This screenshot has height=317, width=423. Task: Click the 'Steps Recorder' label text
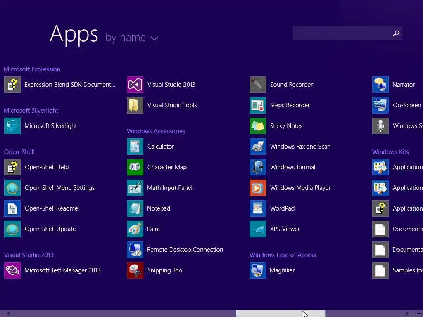[x=290, y=105]
